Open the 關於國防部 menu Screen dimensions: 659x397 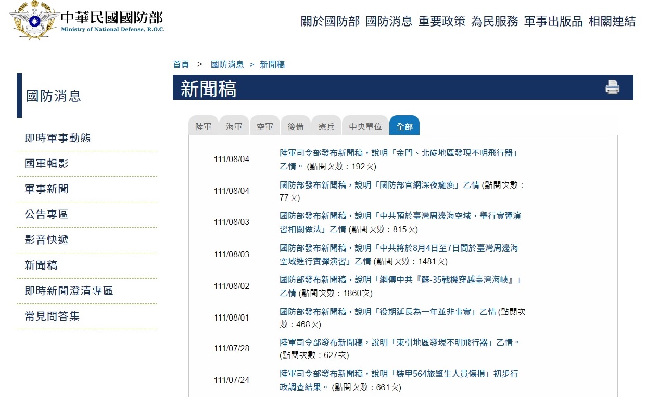(x=330, y=21)
